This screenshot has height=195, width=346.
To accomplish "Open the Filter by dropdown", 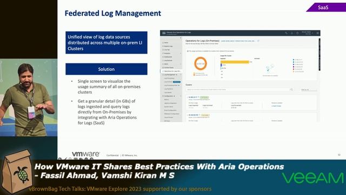I will [x=309, y=89].
